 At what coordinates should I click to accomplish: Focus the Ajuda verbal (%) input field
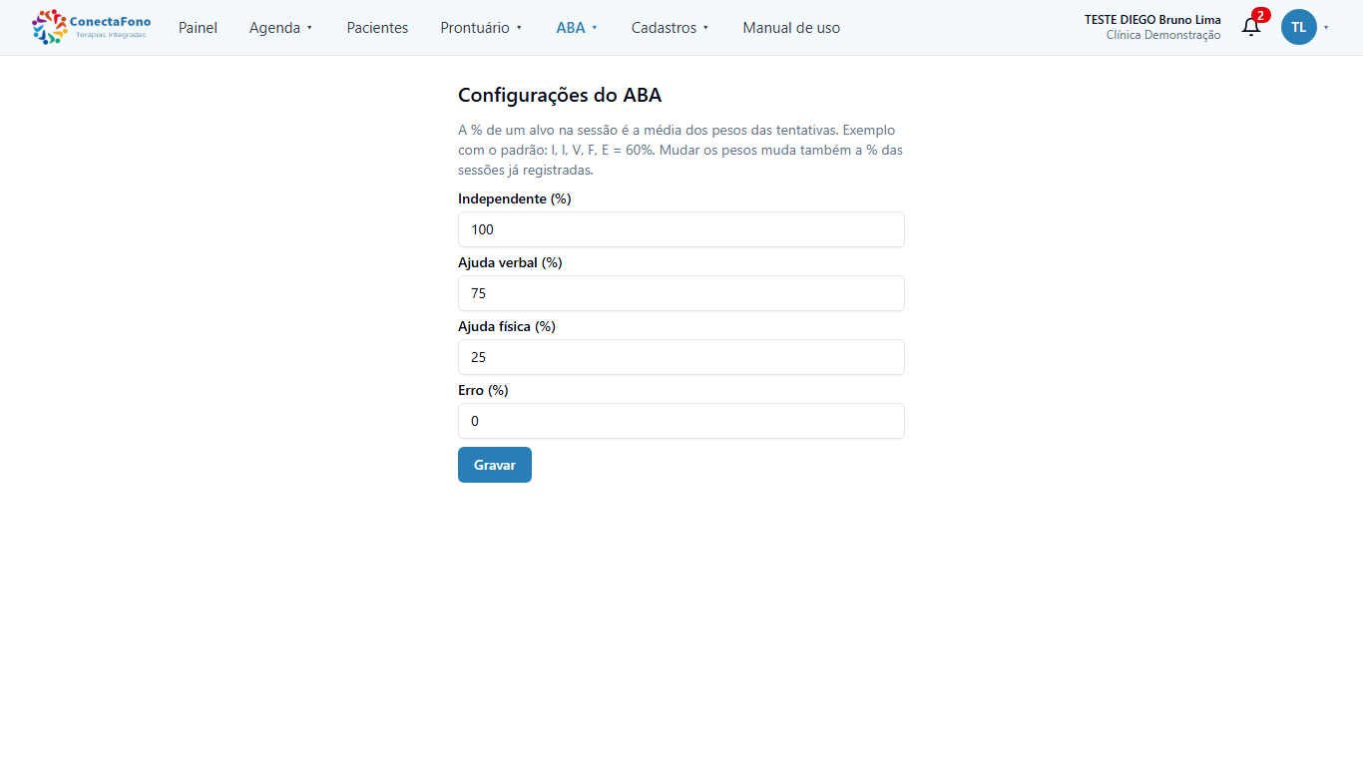(x=681, y=293)
